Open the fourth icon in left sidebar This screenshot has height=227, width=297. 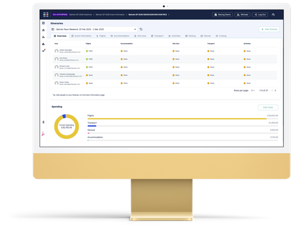43,44
